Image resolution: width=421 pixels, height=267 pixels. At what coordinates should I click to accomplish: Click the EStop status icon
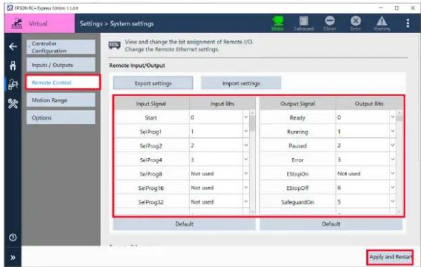(x=329, y=23)
